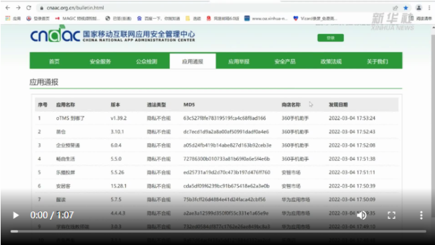Click date 2022-03-04 17:50:39
This screenshot has width=435, height=245.
[x=352, y=186]
